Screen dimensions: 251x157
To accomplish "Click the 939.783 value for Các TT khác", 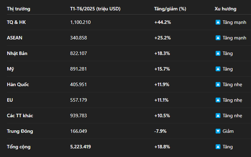I will pos(78,116).
